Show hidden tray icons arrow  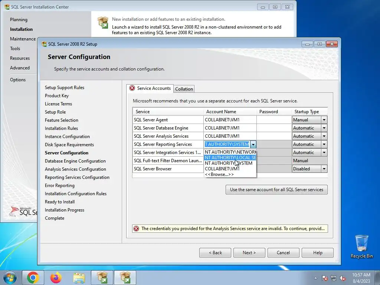click(315, 278)
